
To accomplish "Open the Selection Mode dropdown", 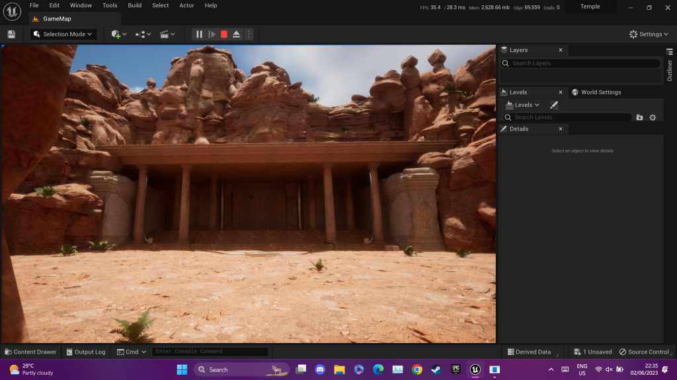I will pos(64,34).
